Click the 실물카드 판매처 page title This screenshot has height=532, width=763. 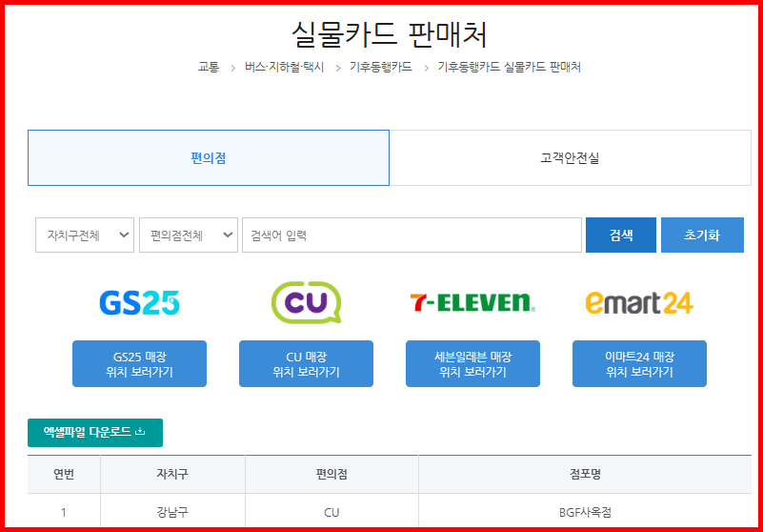tap(390, 34)
